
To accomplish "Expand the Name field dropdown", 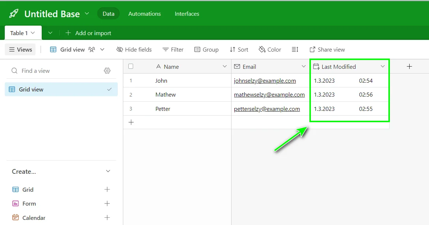I will [225, 67].
